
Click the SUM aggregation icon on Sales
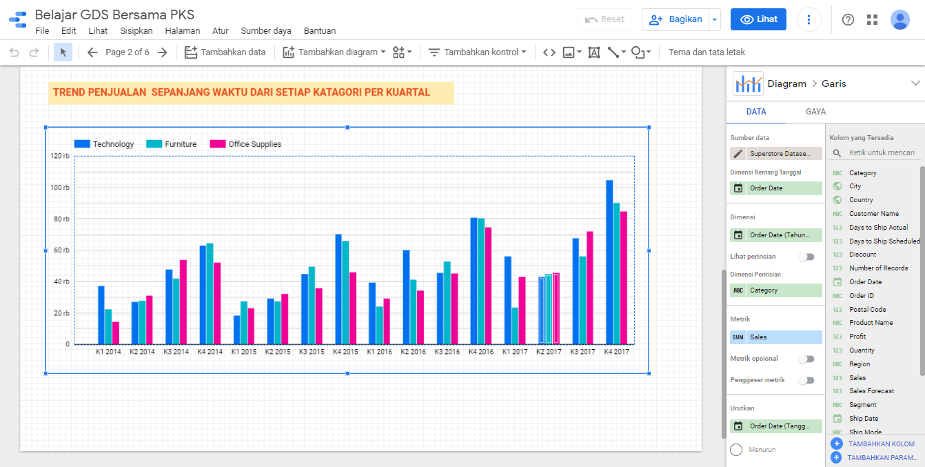738,337
